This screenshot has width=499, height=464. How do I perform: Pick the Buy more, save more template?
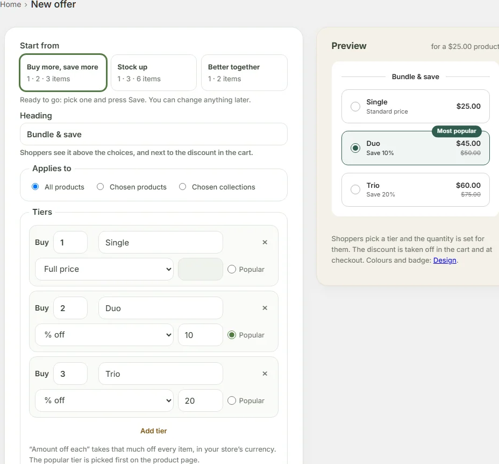tap(63, 73)
